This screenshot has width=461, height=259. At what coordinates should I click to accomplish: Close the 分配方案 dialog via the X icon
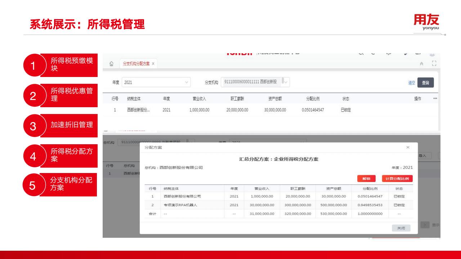pos(408,147)
